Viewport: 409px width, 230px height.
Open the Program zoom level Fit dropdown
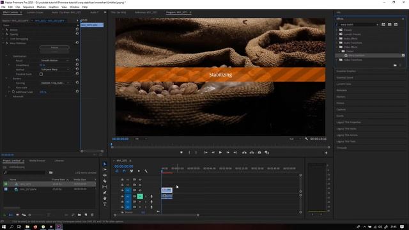(x=141, y=139)
